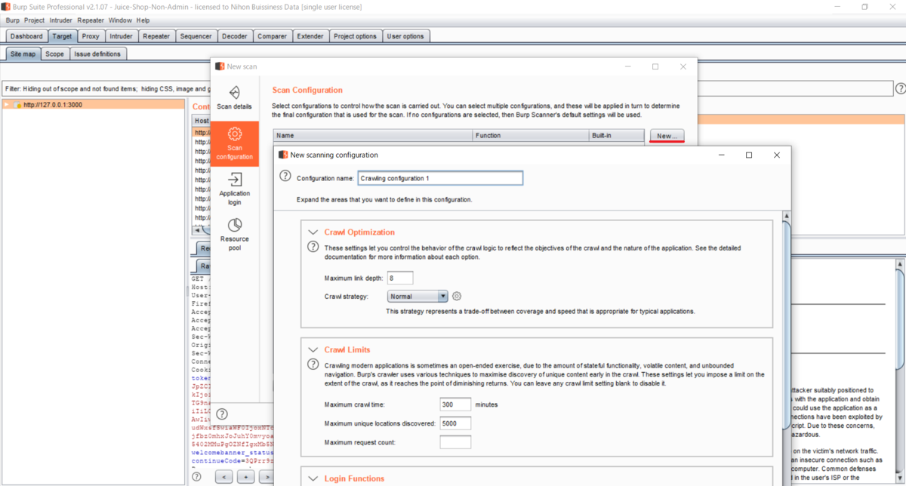906x486 pixels.
Task: Open crawl strategy gear settings icon
Action: [457, 297]
